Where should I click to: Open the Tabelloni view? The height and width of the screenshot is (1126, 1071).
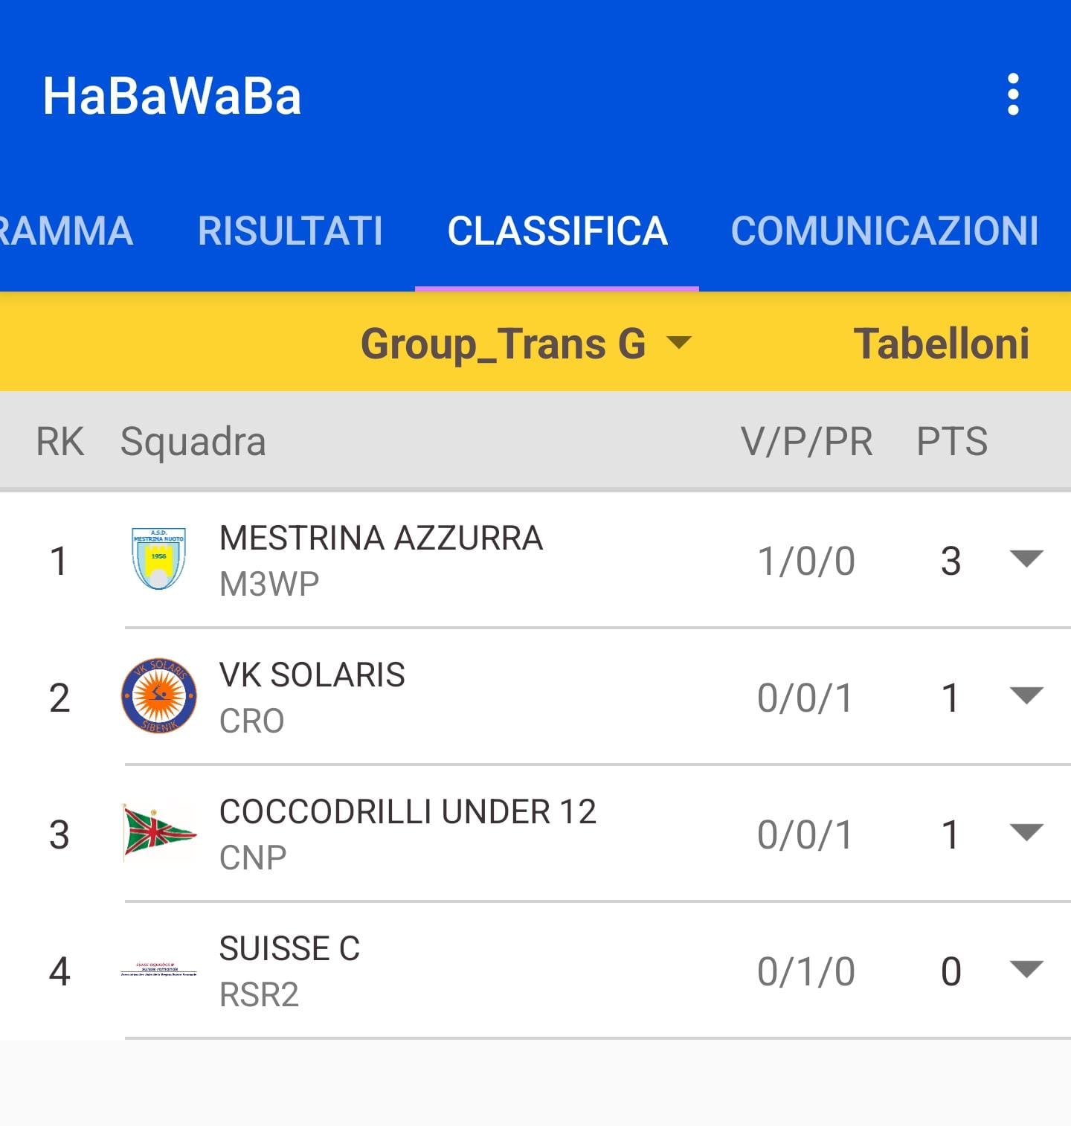pos(941,344)
